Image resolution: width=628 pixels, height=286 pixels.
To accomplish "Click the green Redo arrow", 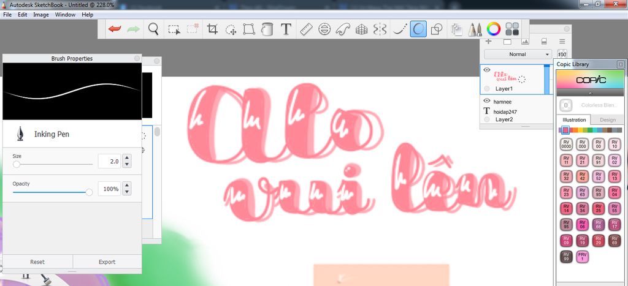I will coord(133,29).
